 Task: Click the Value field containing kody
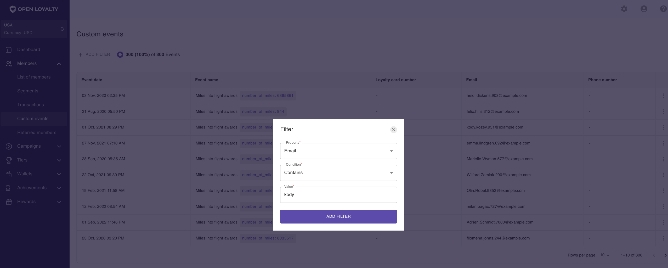338,195
